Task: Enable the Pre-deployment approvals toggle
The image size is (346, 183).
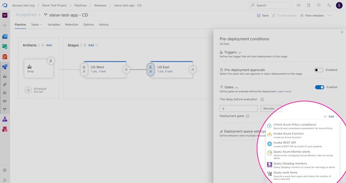Action: (x=319, y=70)
